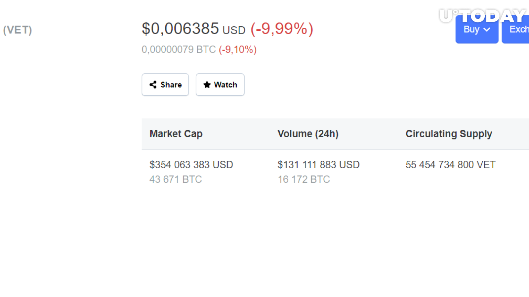Click the 0,00000079 BTC price

tap(179, 49)
